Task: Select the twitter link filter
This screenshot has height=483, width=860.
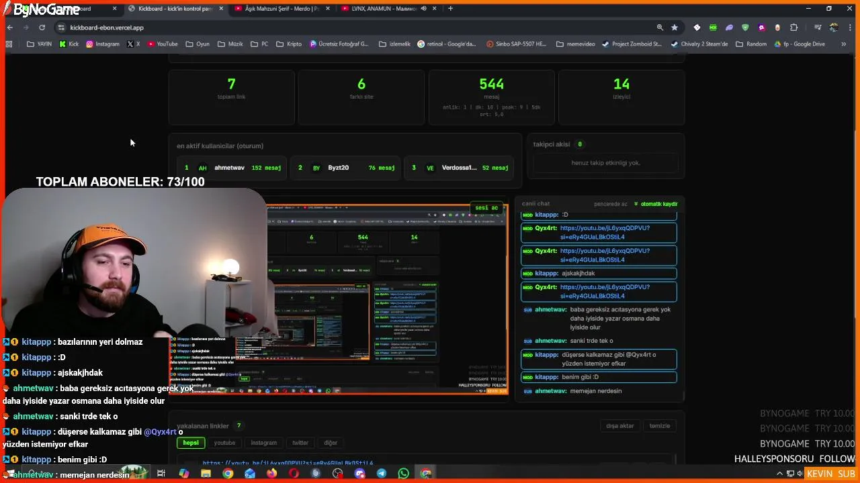Action: (x=300, y=443)
